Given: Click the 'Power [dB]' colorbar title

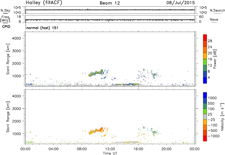Looking at the screenshot, I should pyautogui.click(x=215, y=59).
